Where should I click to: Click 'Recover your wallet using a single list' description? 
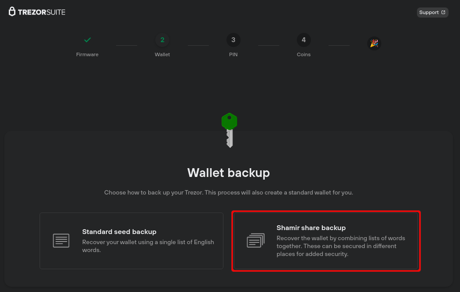coord(148,246)
